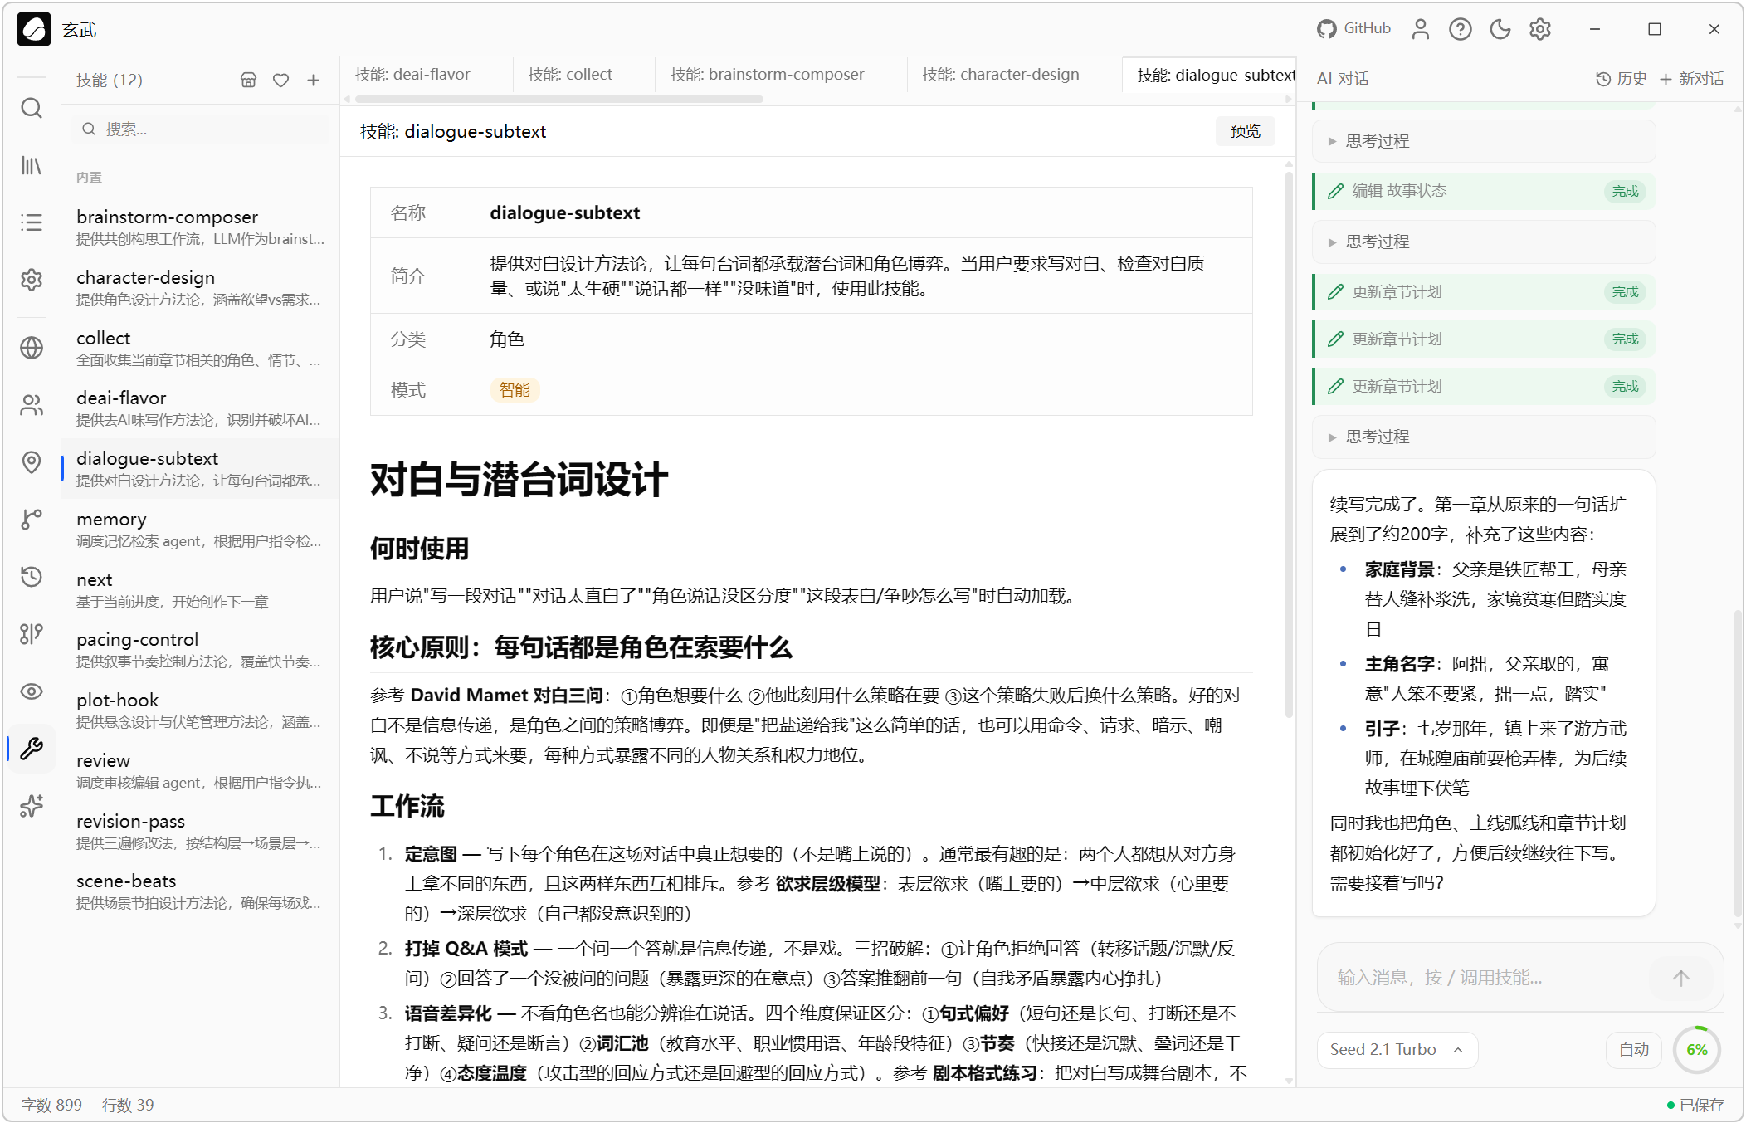Click the heart favorites icon in skills panel

[280, 80]
